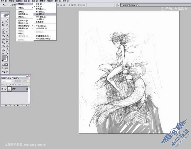Select the Path Selection tool
This screenshot has width=191, height=149.
tap(3, 43)
